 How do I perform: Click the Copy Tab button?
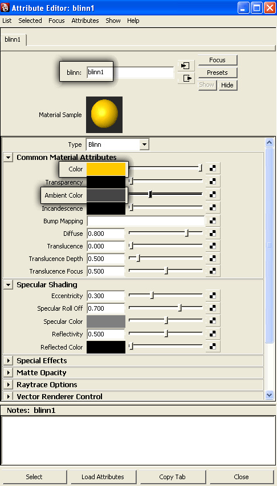pyautogui.click(x=172, y=477)
